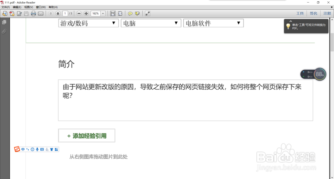Viewport: 334px width, 179px height.
Task: Open the 工具 pane
Action: [x=300, y=13]
